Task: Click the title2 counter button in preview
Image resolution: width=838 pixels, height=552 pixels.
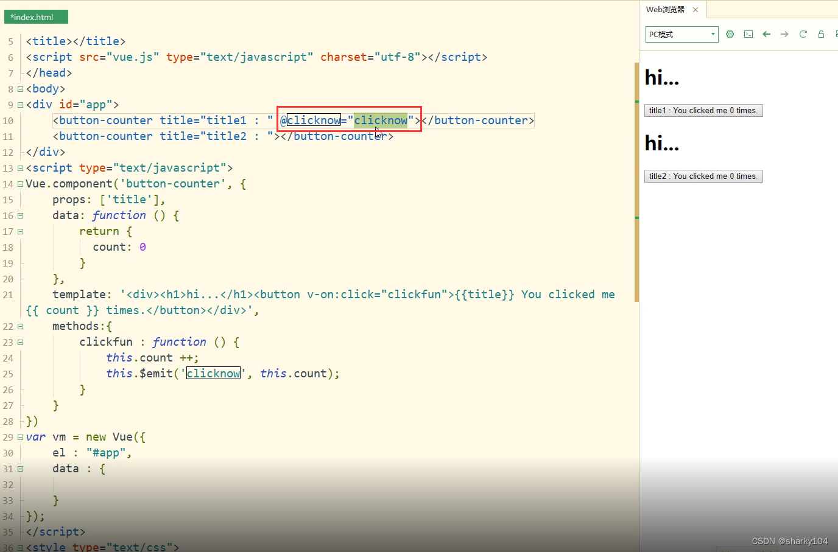Action: 703,176
